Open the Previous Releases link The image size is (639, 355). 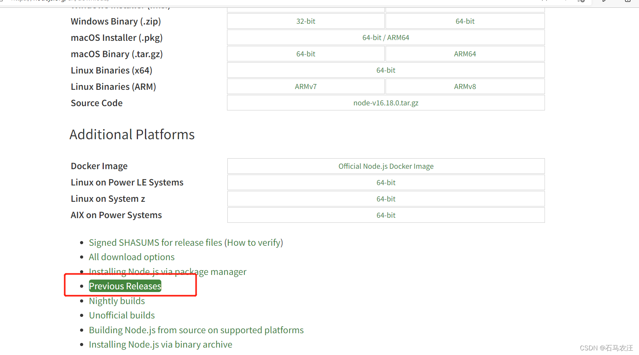coord(125,286)
